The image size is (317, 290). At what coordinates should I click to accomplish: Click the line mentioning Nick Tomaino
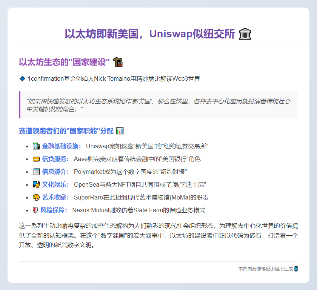pyautogui.click(x=114, y=78)
